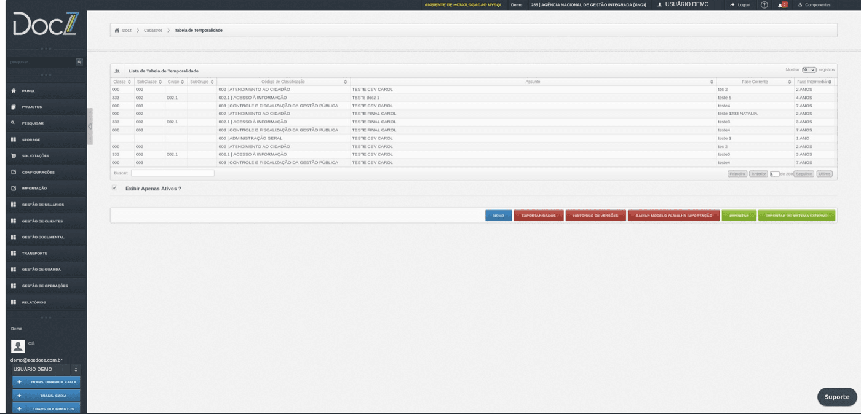861x414 pixels.
Task: Click the Exportar Dados button
Action: pos(539,216)
